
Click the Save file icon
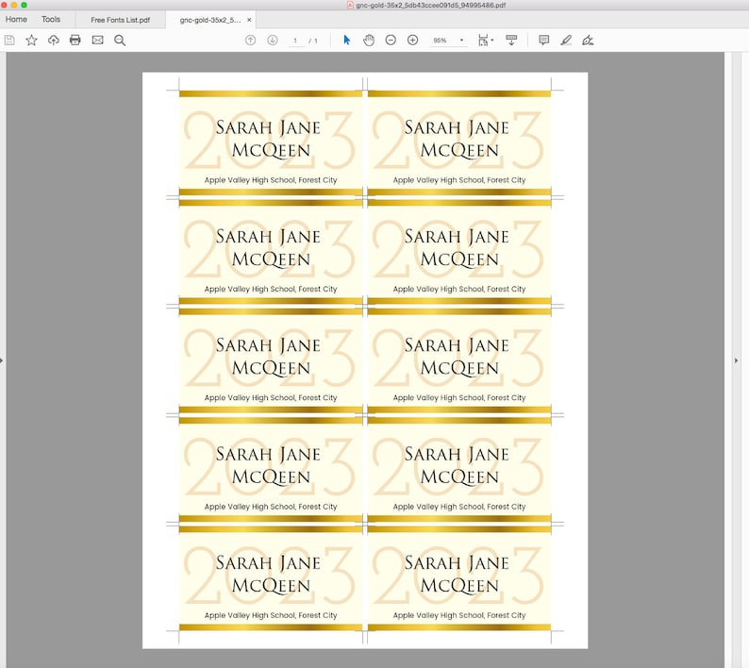click(x=9, y=41)
